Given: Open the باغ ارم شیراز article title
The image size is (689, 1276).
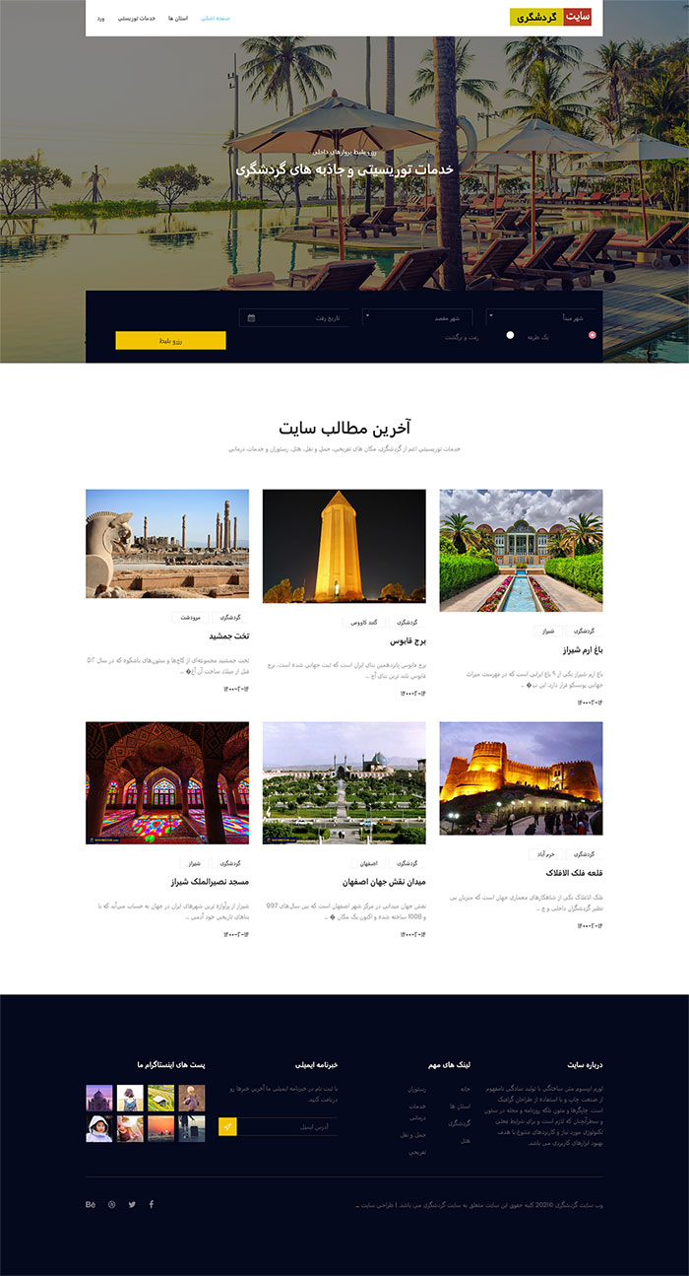Looking at the screenshot, I should [x=570, y=650].
